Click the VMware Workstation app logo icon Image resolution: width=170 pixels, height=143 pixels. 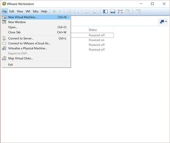[4, 4]
